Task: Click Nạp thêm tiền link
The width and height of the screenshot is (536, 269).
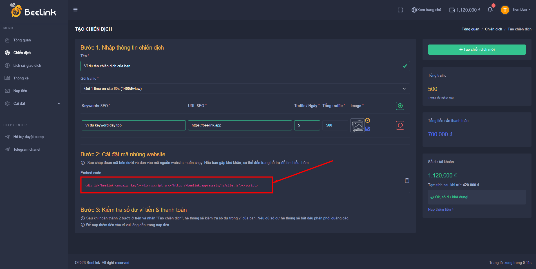Action: 441,209
